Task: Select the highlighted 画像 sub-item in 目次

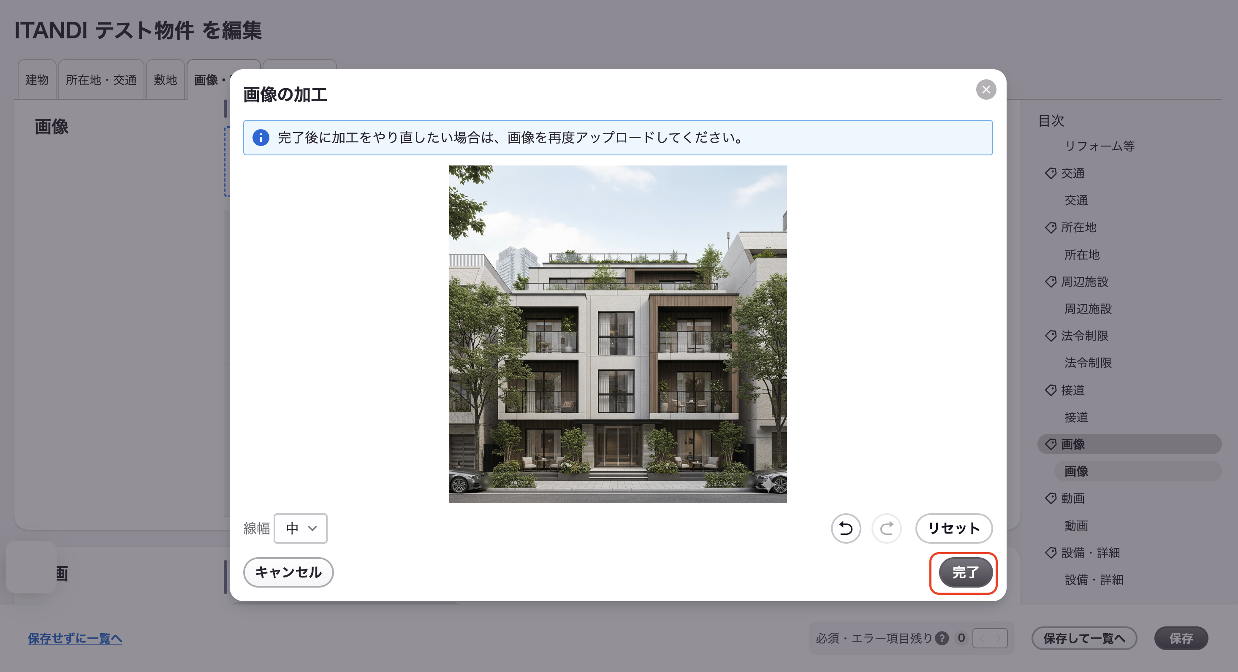Action: pyautogui.click(x=1138, y=471)
